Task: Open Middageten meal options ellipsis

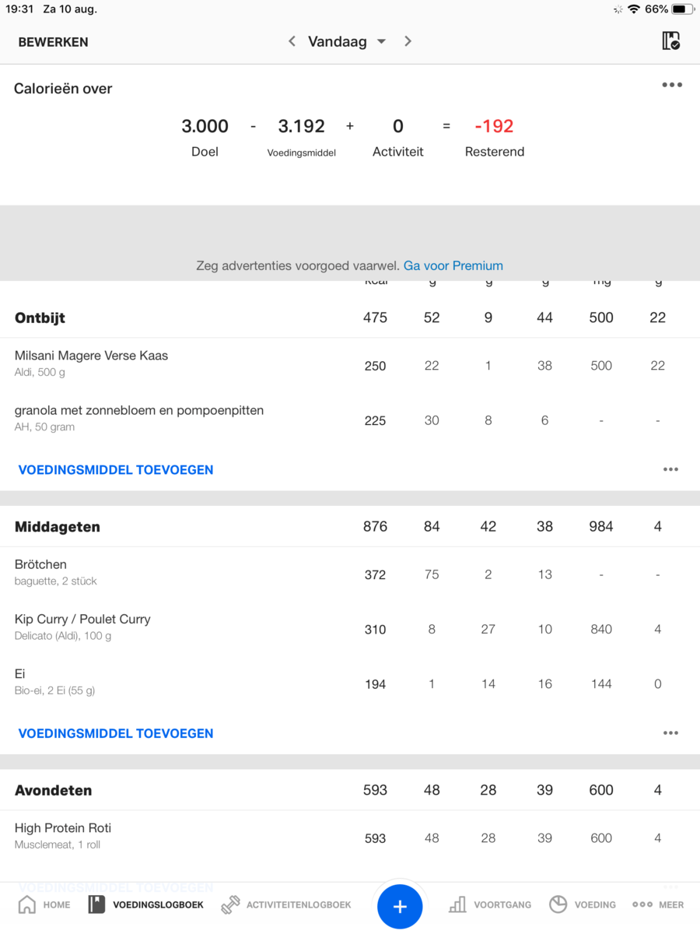Action: 670,732
